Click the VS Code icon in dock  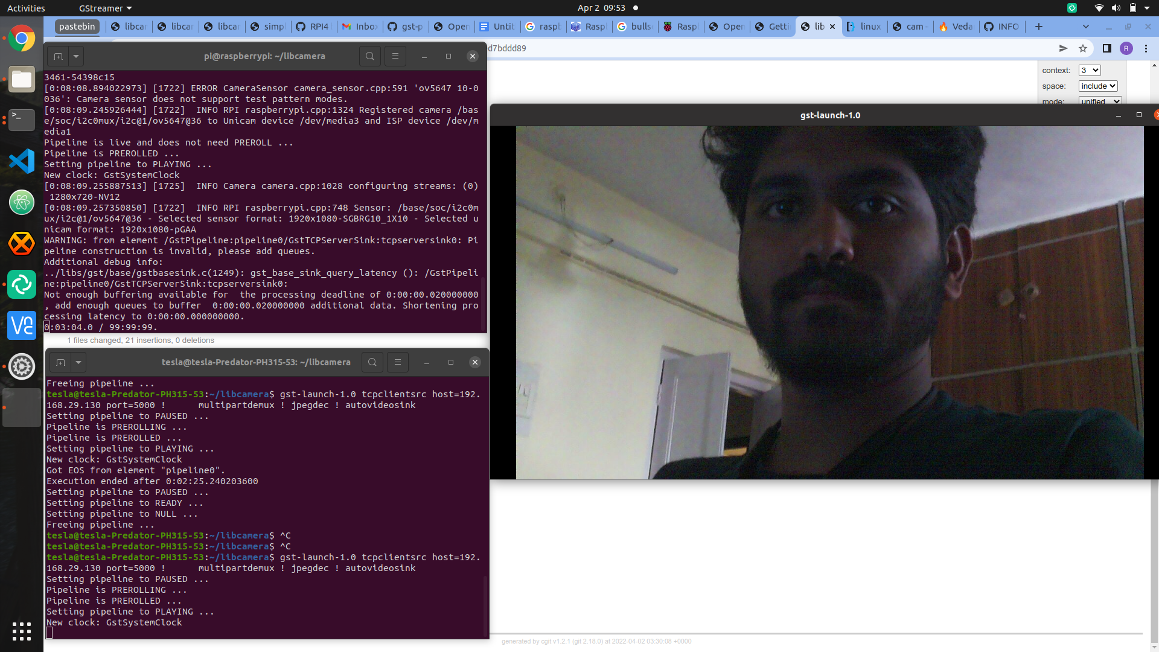[x=22, y=161]
